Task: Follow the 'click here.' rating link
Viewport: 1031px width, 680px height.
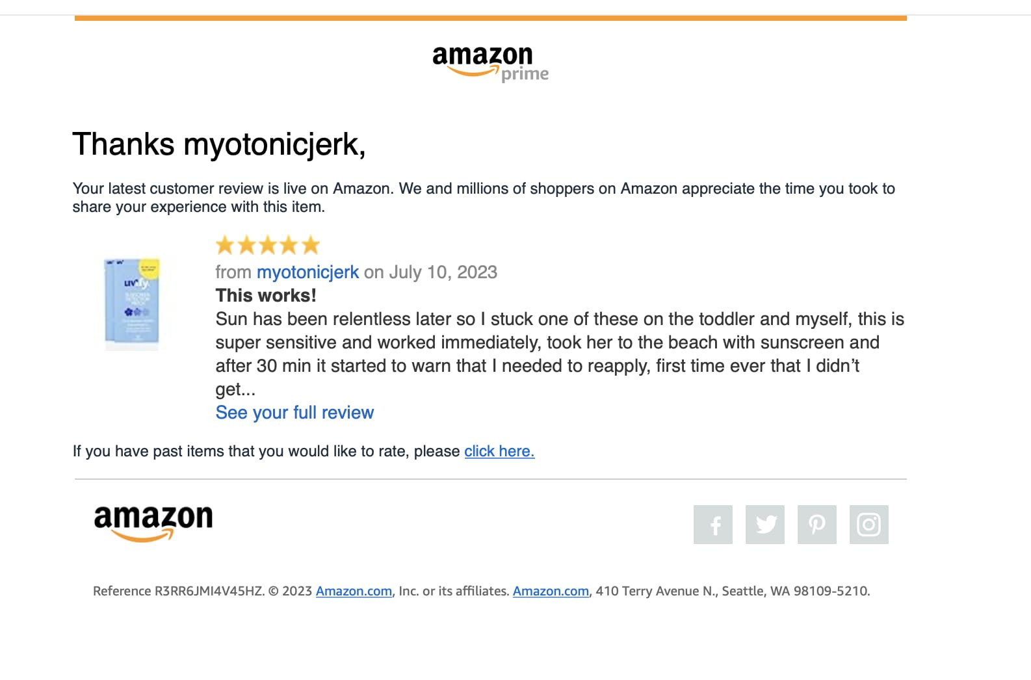Action: [x=499, y=451]
